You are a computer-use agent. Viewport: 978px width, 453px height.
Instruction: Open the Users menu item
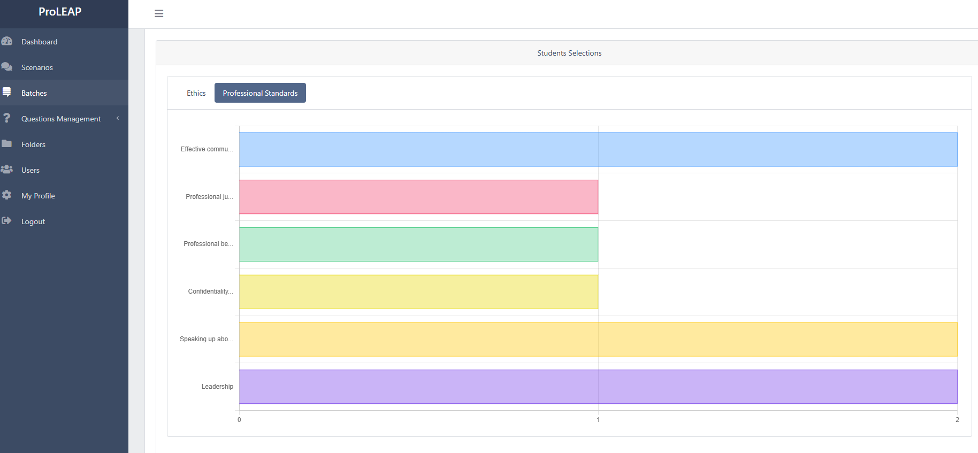click(x=64, y=170)
